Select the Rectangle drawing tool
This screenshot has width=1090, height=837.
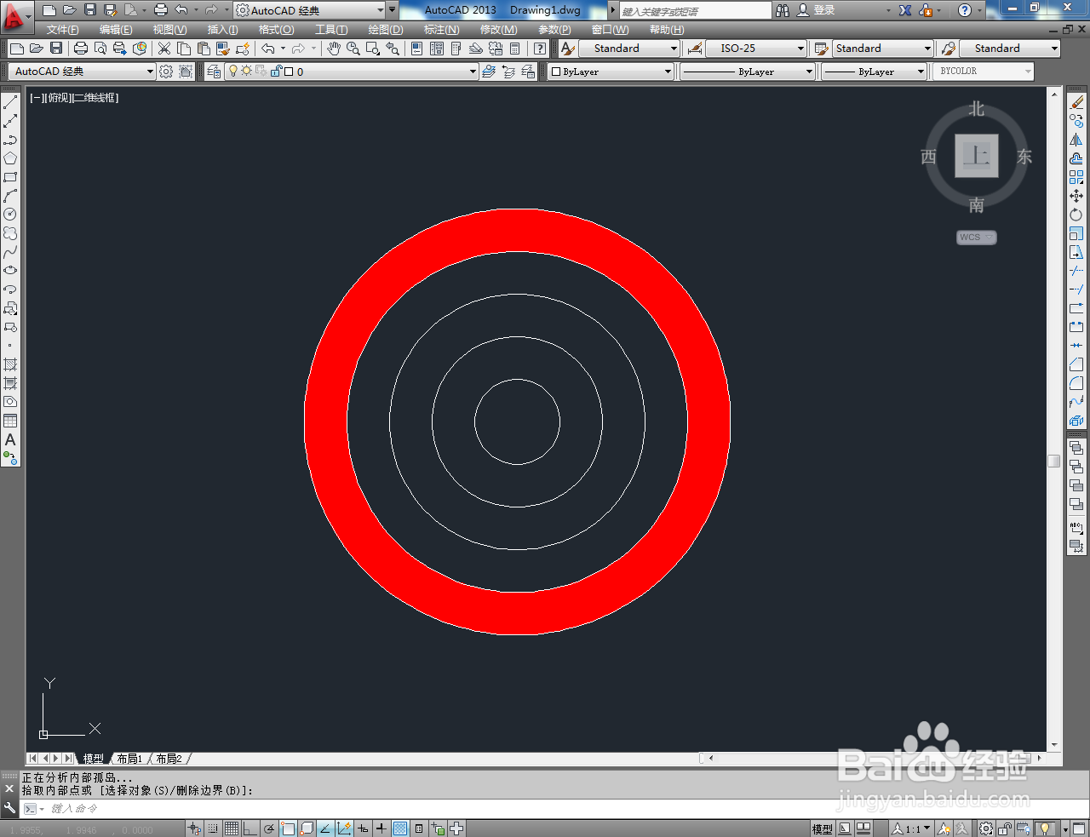(x=10, y=177)
